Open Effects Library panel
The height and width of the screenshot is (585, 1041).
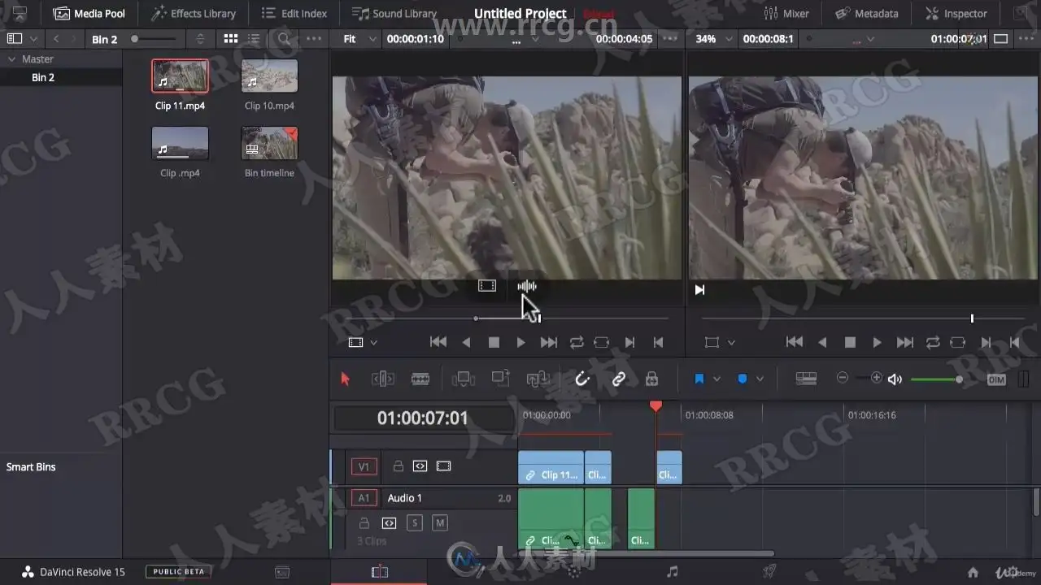point(194,13)
